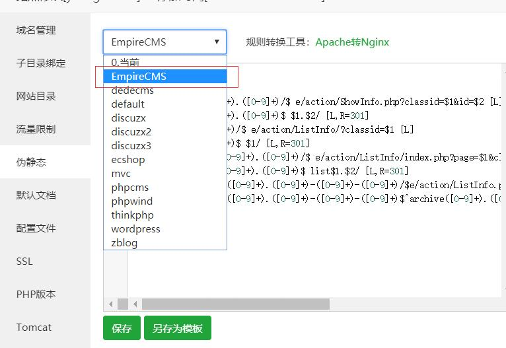Click the scrollbar's left arrow icon
506x348 pixels.
click(x=135, y=304)
